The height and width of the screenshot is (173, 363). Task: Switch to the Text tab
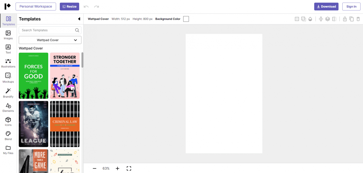click(8, 49)
